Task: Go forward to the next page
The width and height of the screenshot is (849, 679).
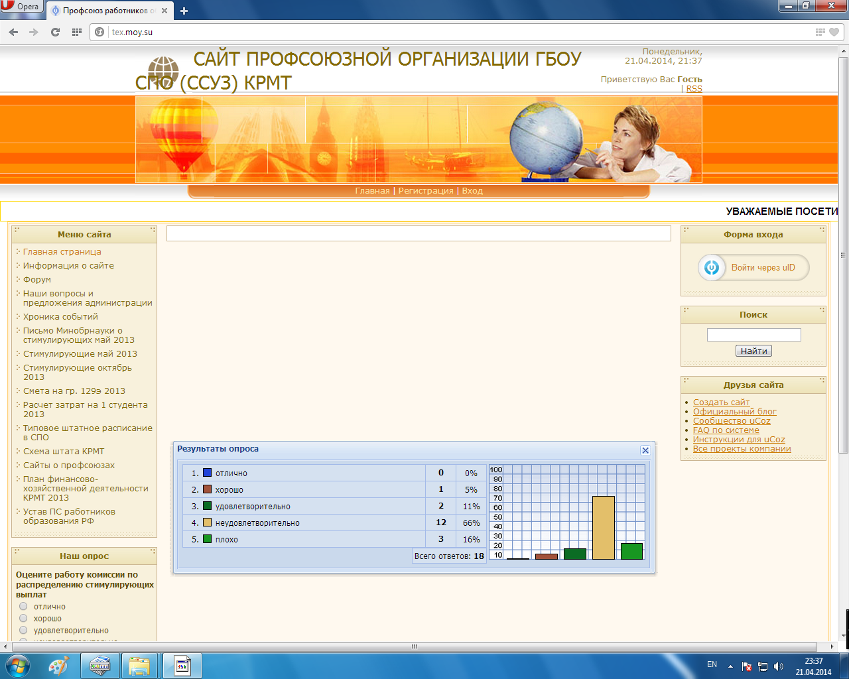Action: point(34,32)
